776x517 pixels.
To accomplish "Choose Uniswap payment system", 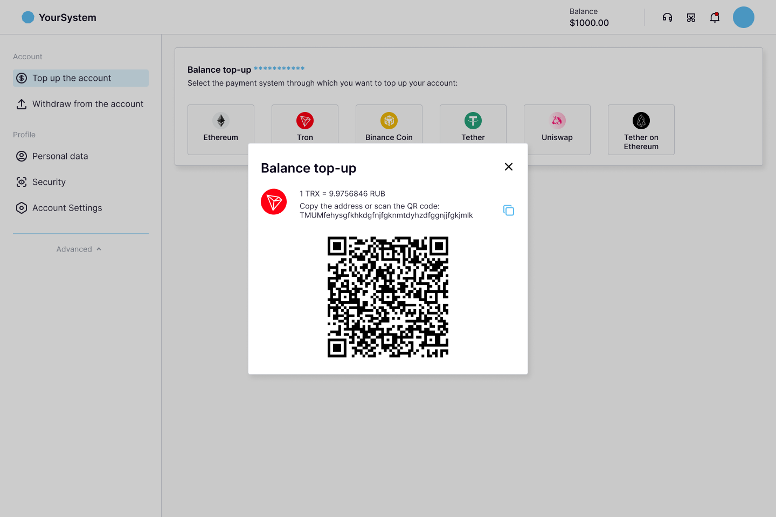I will (557, 129).
